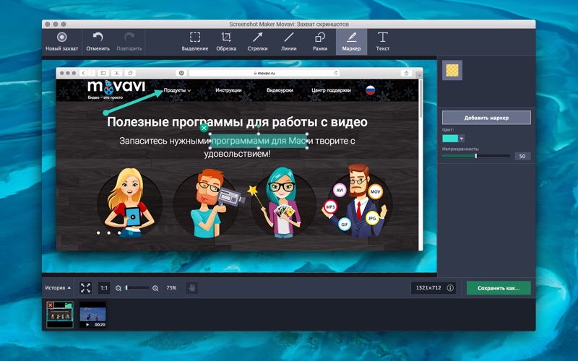Click the fit-to-window zoom icon
The width and height of the screenshot is (578, 361).
(x=85, y=287)
